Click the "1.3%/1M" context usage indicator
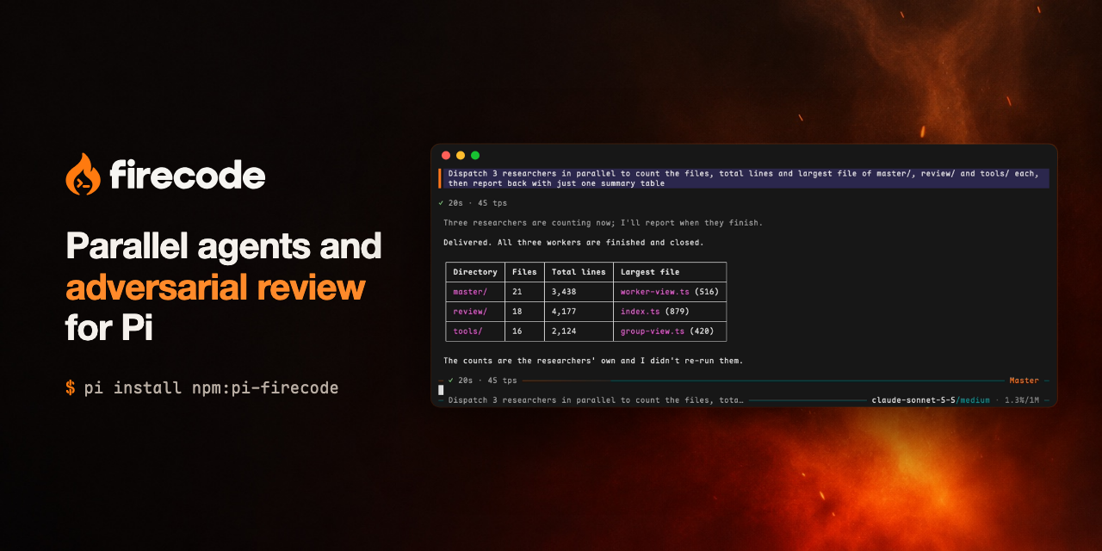The image size is (1102, 551). pos(1022,400)
